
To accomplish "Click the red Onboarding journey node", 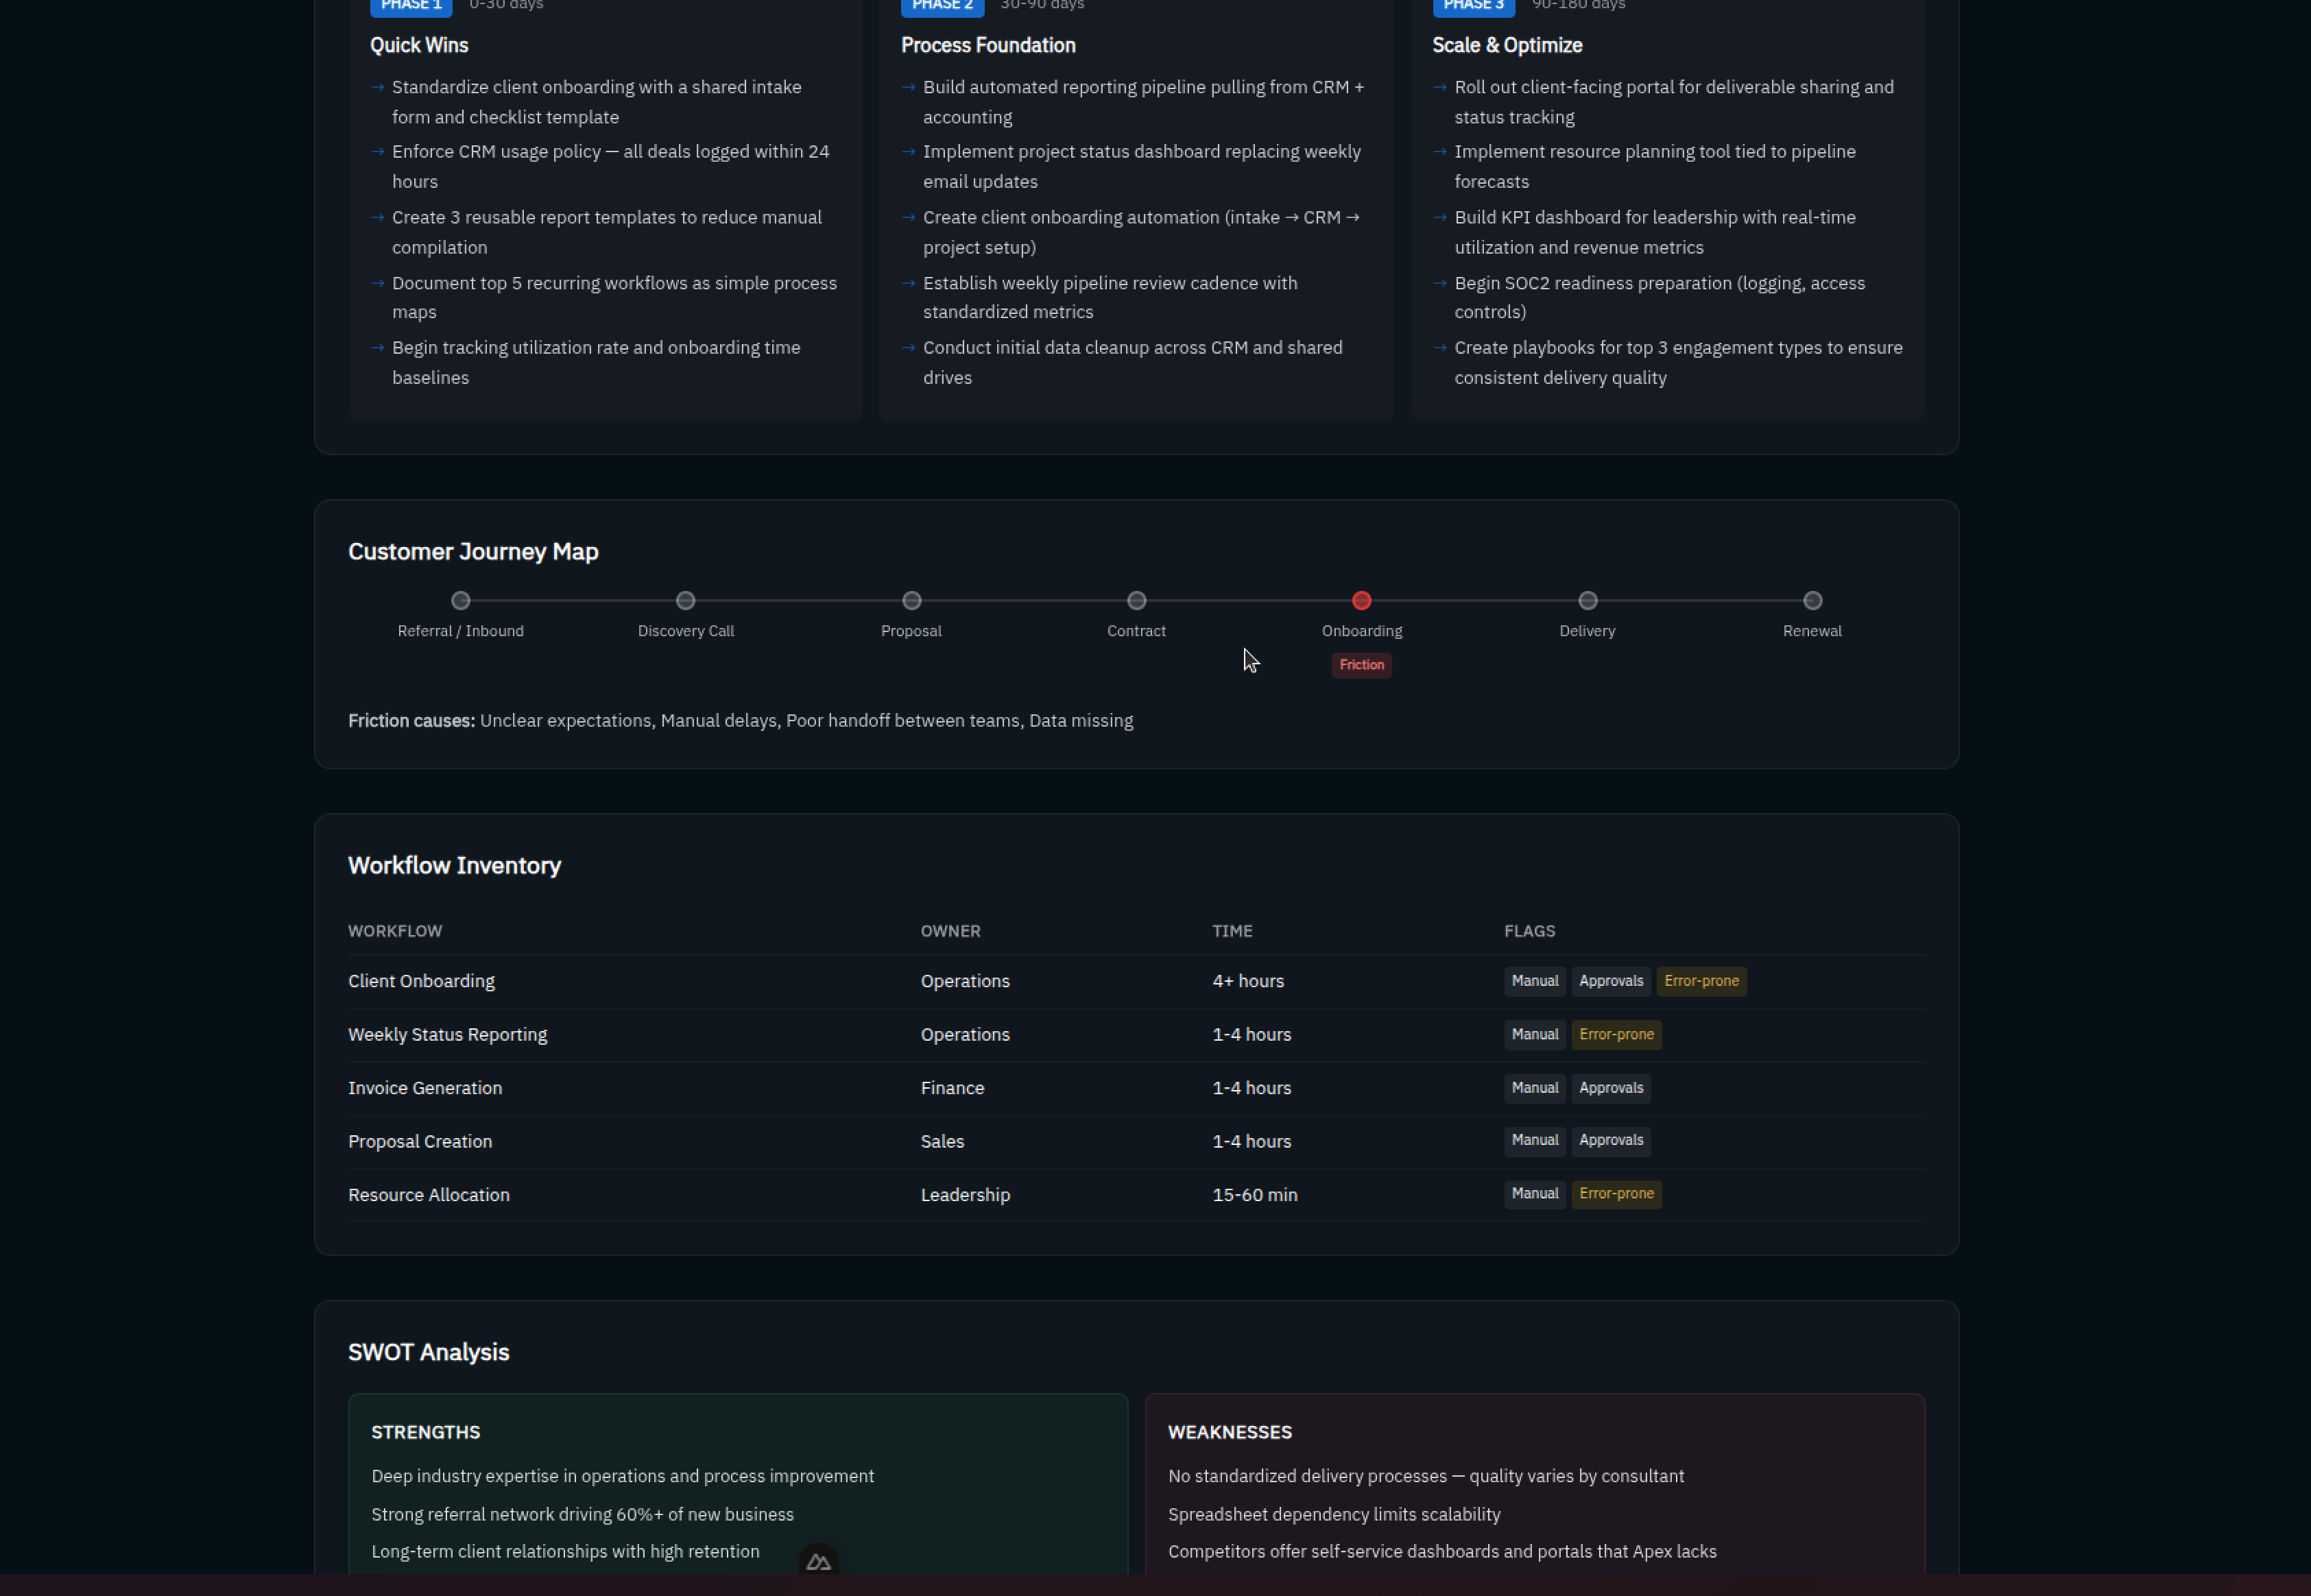I will [1361, 601].
